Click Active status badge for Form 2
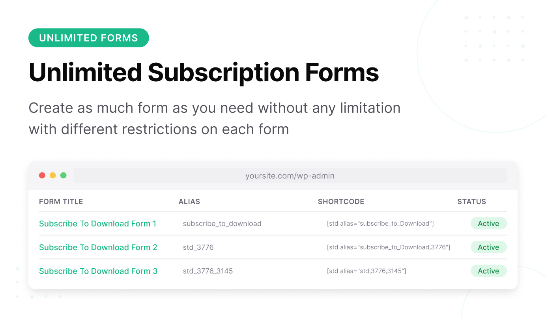 (x=488, y=247)
